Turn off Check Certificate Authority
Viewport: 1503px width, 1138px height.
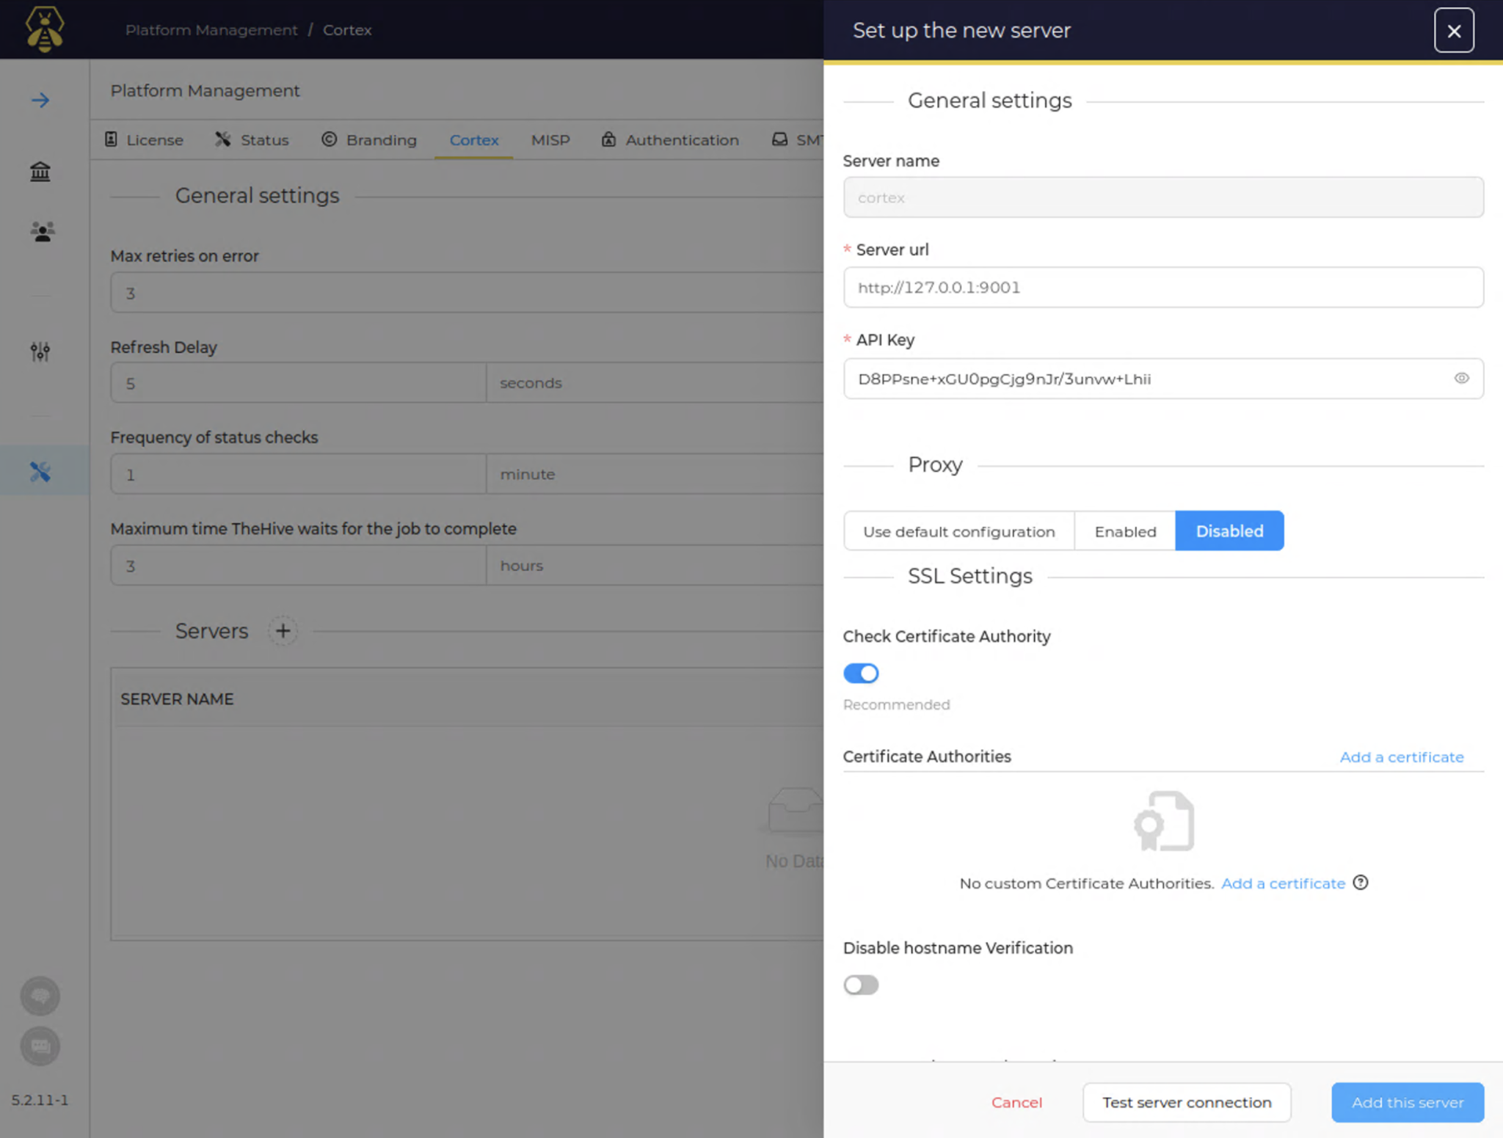[860, 673]
